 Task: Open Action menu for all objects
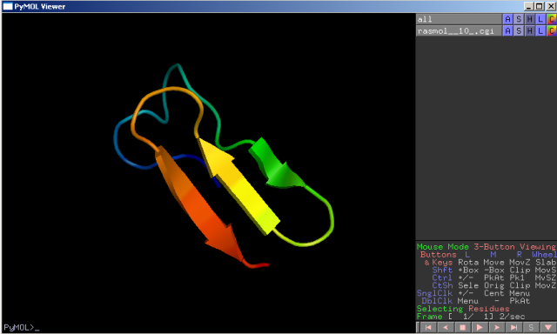pyautogui.click(x=507, y=19)
